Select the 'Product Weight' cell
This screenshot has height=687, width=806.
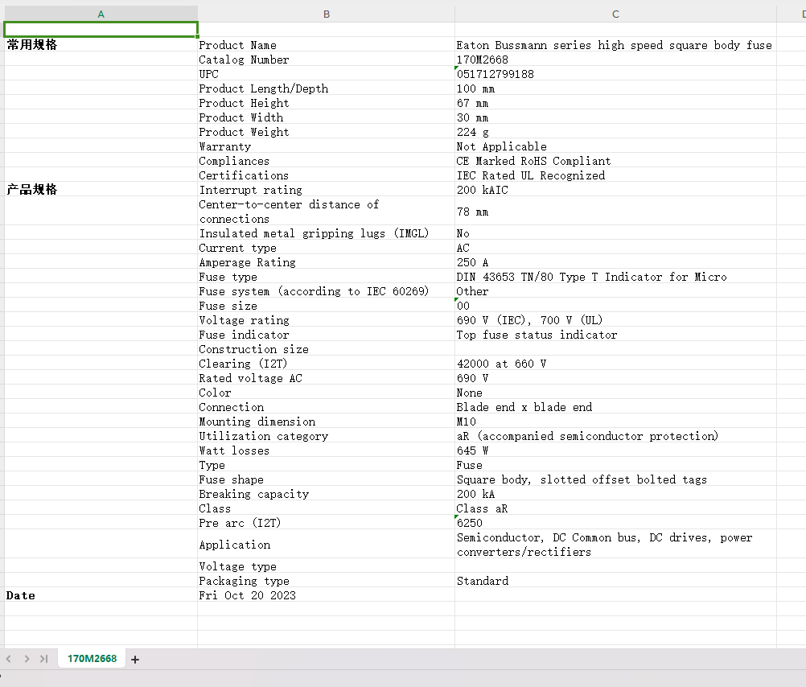327,132
